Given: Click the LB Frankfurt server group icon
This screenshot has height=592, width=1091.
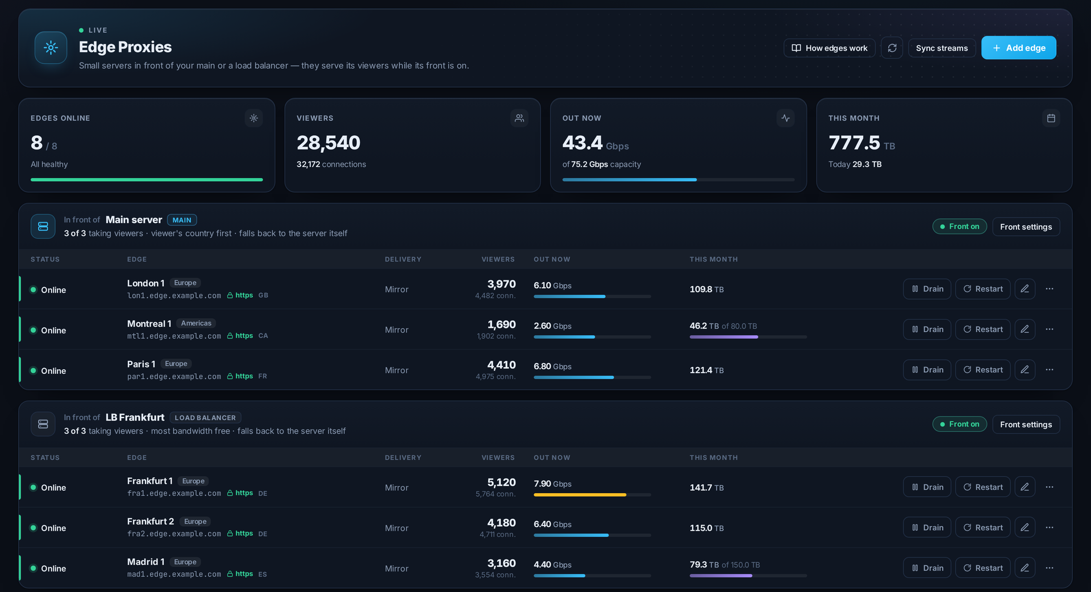Looking at the screenshot, I should click(x=43, y=424).
